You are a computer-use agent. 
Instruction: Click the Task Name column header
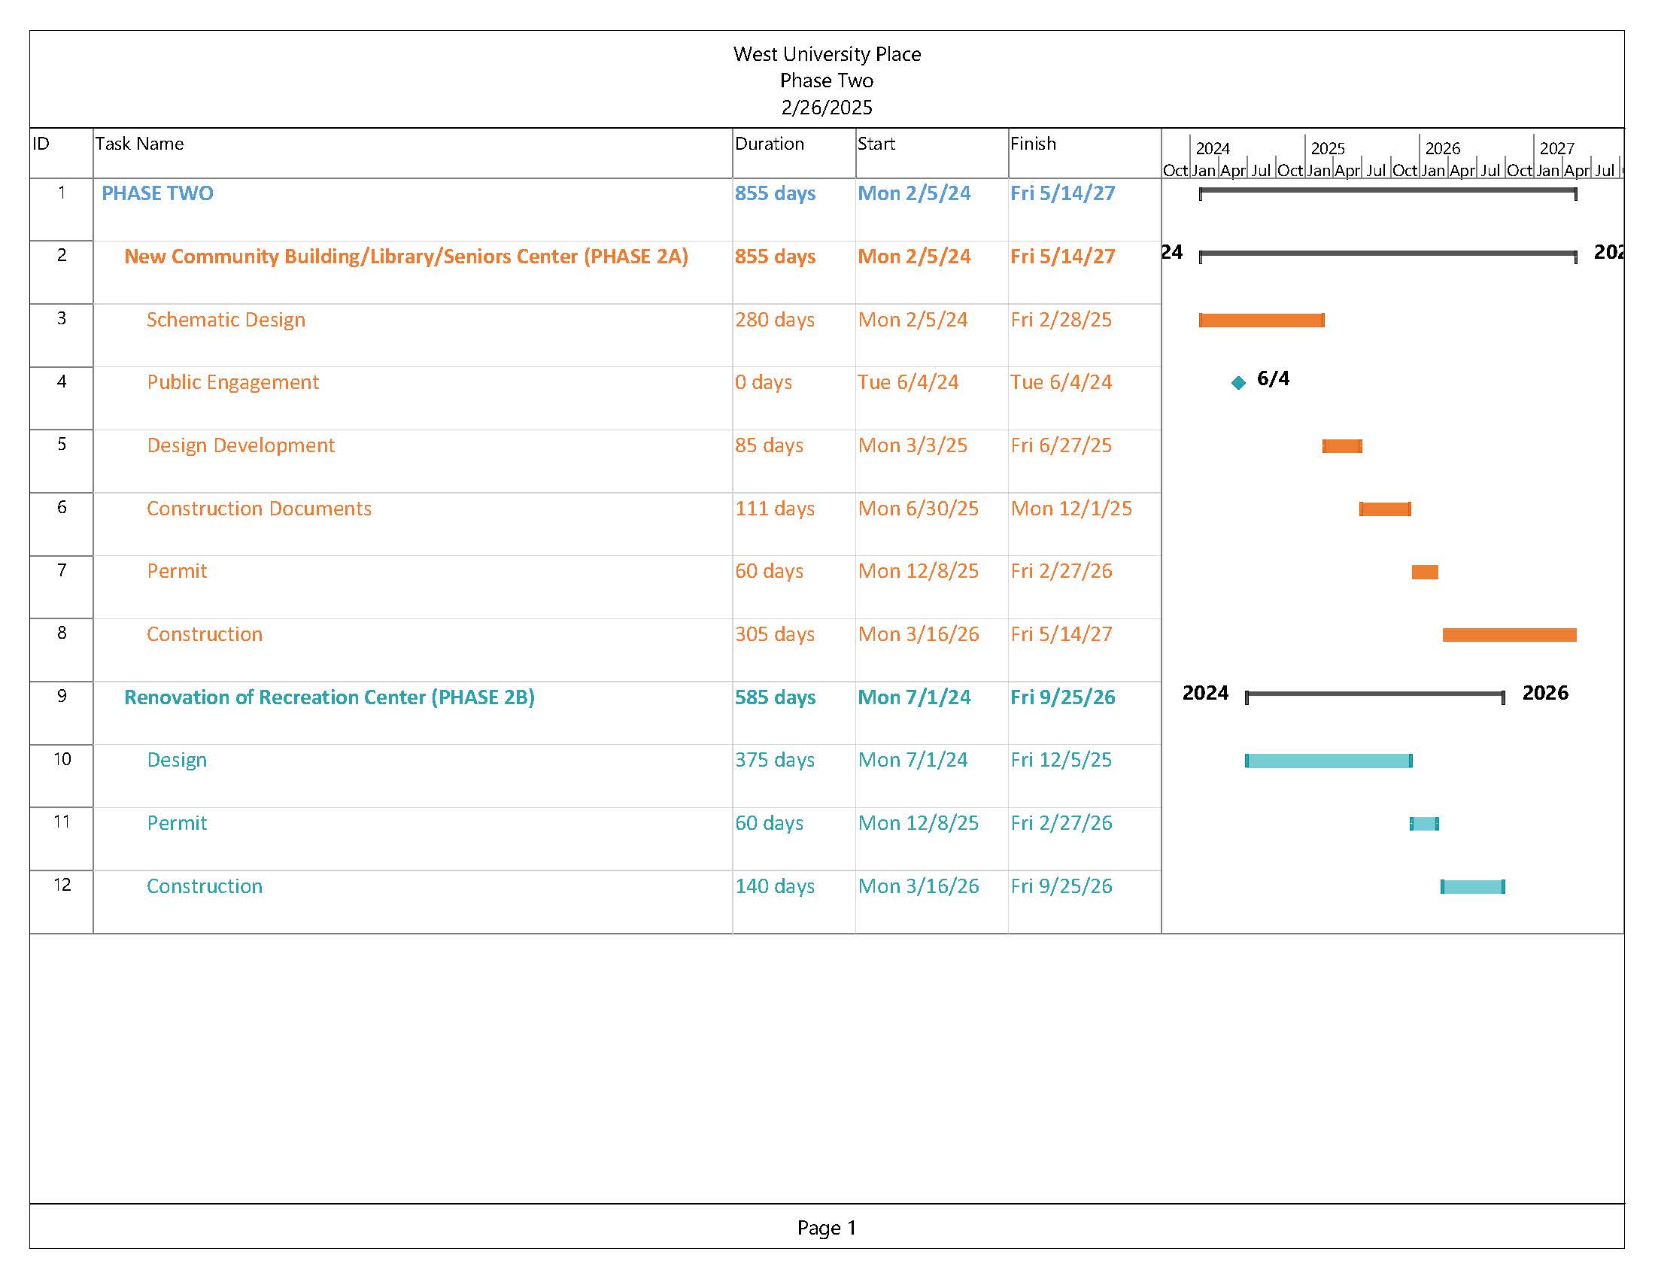pyautogui.click(x=139, y=144)
